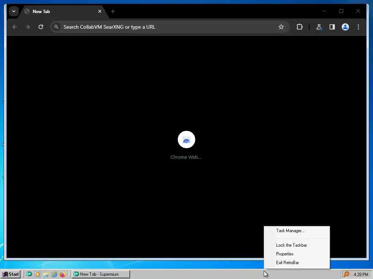Launch the media player quick launch icon
This screenshot has height=279, width=373.
pos(38,274)
